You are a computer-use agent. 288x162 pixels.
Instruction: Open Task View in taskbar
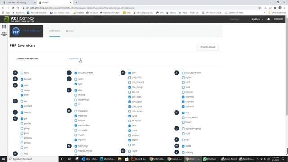(69, 159)
